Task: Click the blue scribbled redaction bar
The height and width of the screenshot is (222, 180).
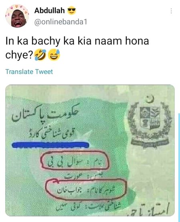Action: [x=50, y=145]
